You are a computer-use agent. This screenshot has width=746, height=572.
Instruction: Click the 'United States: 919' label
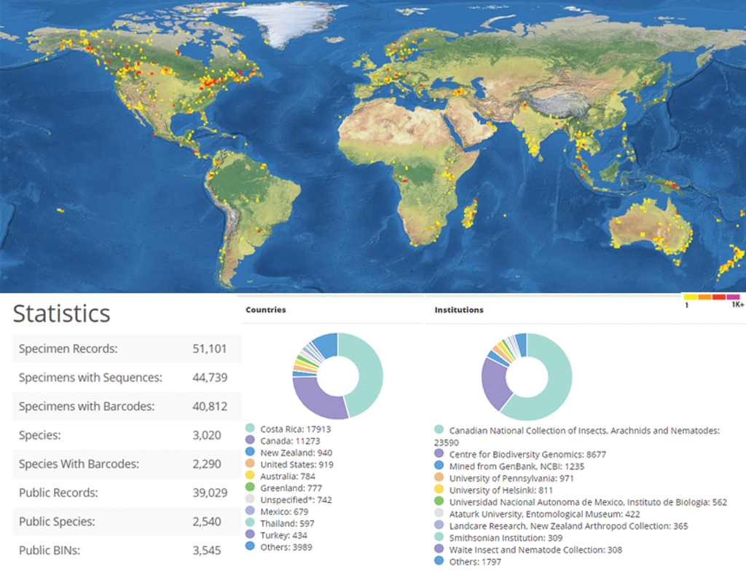(297, 464)
